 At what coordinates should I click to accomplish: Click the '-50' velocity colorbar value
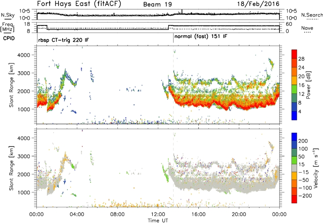point(304,180)
